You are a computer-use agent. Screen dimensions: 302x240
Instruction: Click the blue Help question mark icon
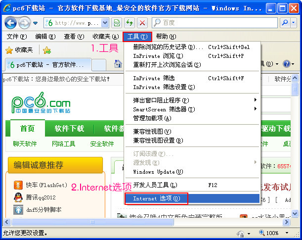point(287,64)
